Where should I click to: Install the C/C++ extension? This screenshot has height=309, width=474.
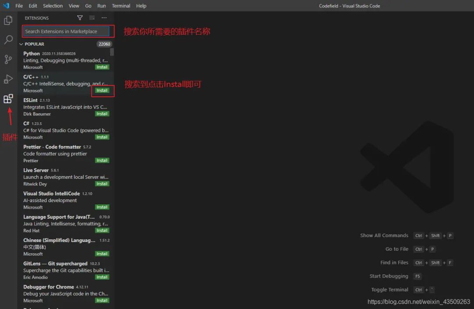coord(102,90)
